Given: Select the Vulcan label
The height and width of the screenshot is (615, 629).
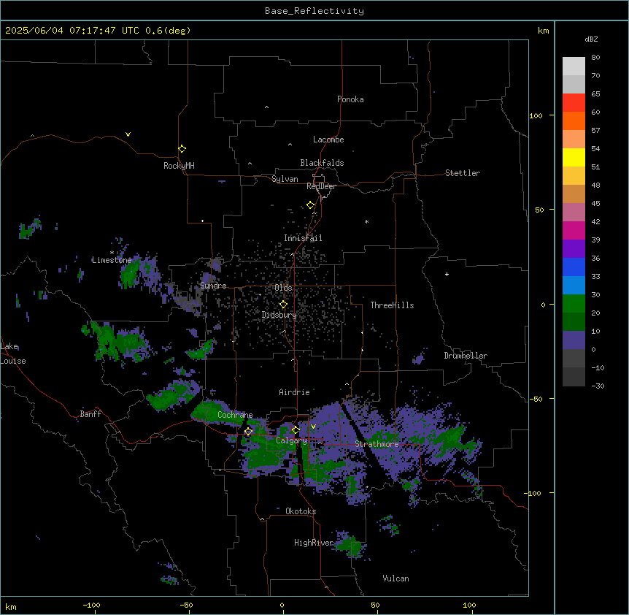Looking at the screenshot, I should [x=396, y=578].
